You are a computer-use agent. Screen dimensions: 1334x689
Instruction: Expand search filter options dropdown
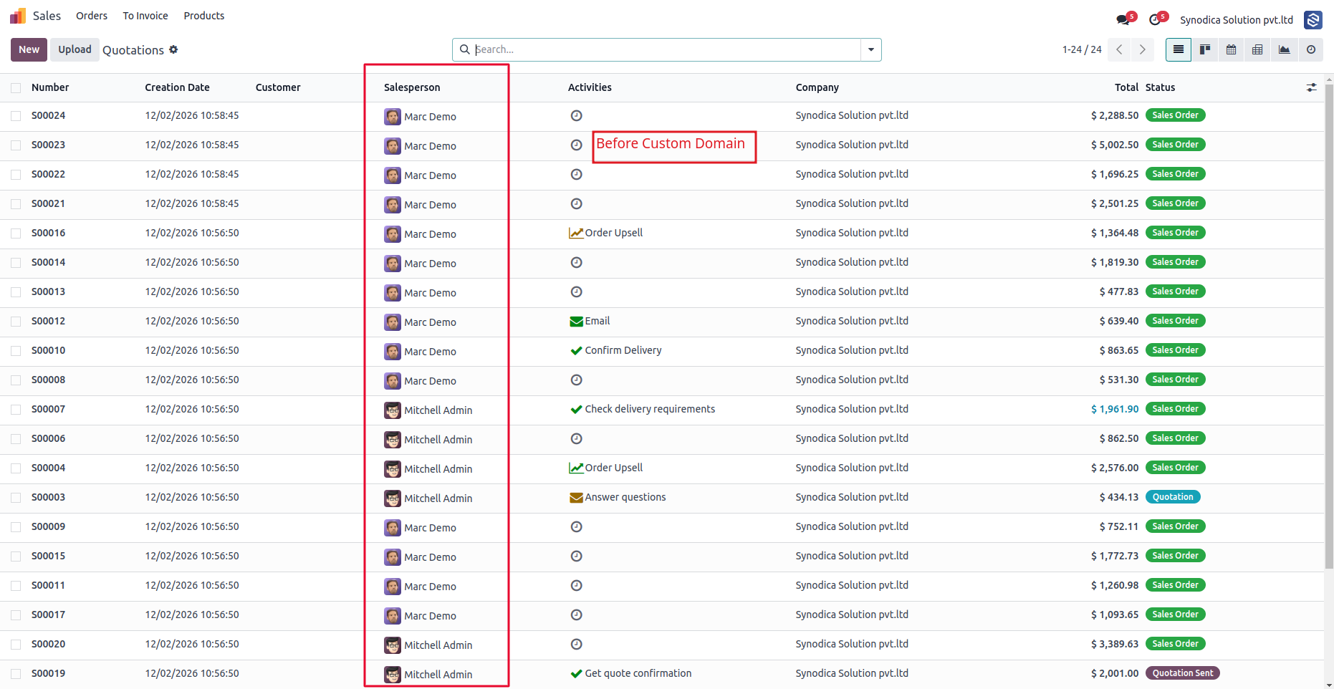point(871,49)
